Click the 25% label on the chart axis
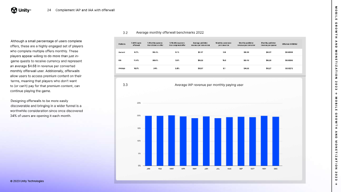Screen dimensions: 341x192 [139, 103]
